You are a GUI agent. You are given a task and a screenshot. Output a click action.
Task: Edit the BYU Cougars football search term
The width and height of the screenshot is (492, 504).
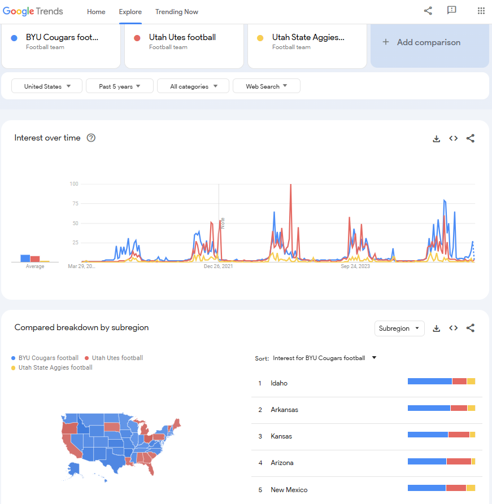click(x=61, y=46)
